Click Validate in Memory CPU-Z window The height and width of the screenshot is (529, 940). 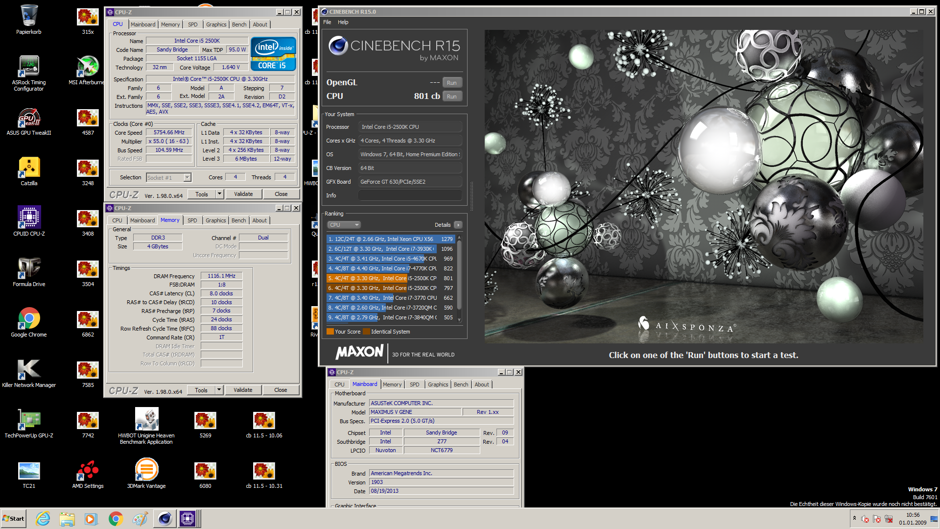[x=243, y=390]
